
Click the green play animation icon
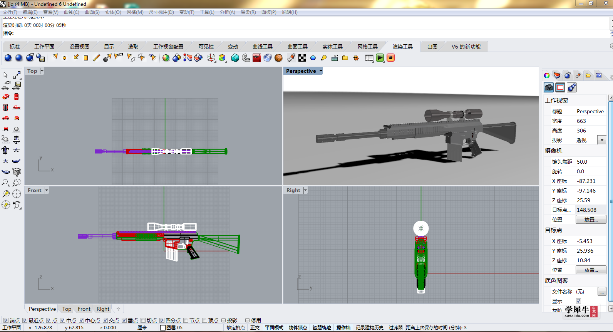(380, 58)
